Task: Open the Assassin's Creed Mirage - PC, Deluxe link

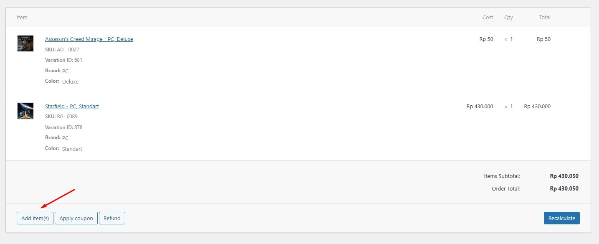Action: coord(89,39)
